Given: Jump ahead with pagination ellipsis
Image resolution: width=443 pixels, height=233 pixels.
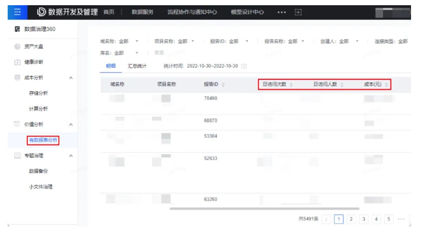Looking at the screenshot, I should [401, 219].
